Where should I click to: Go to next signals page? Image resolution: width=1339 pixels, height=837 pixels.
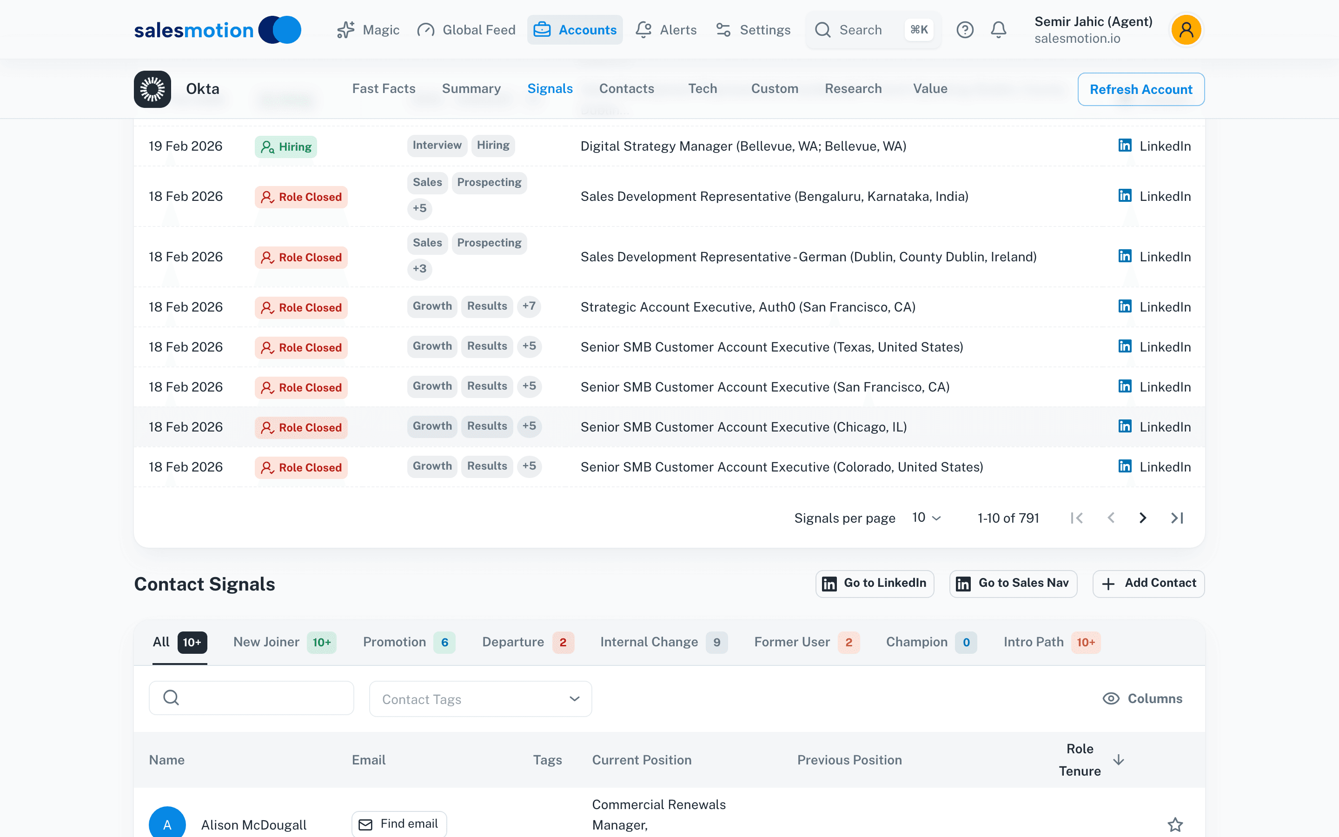[1143, 518]
